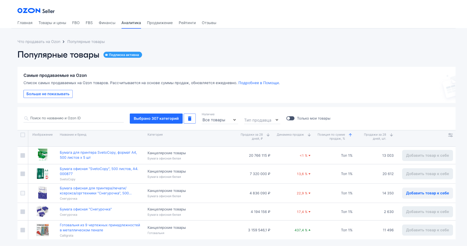Open the Отзывы tab
467x246 pixels.
(209, 23)
